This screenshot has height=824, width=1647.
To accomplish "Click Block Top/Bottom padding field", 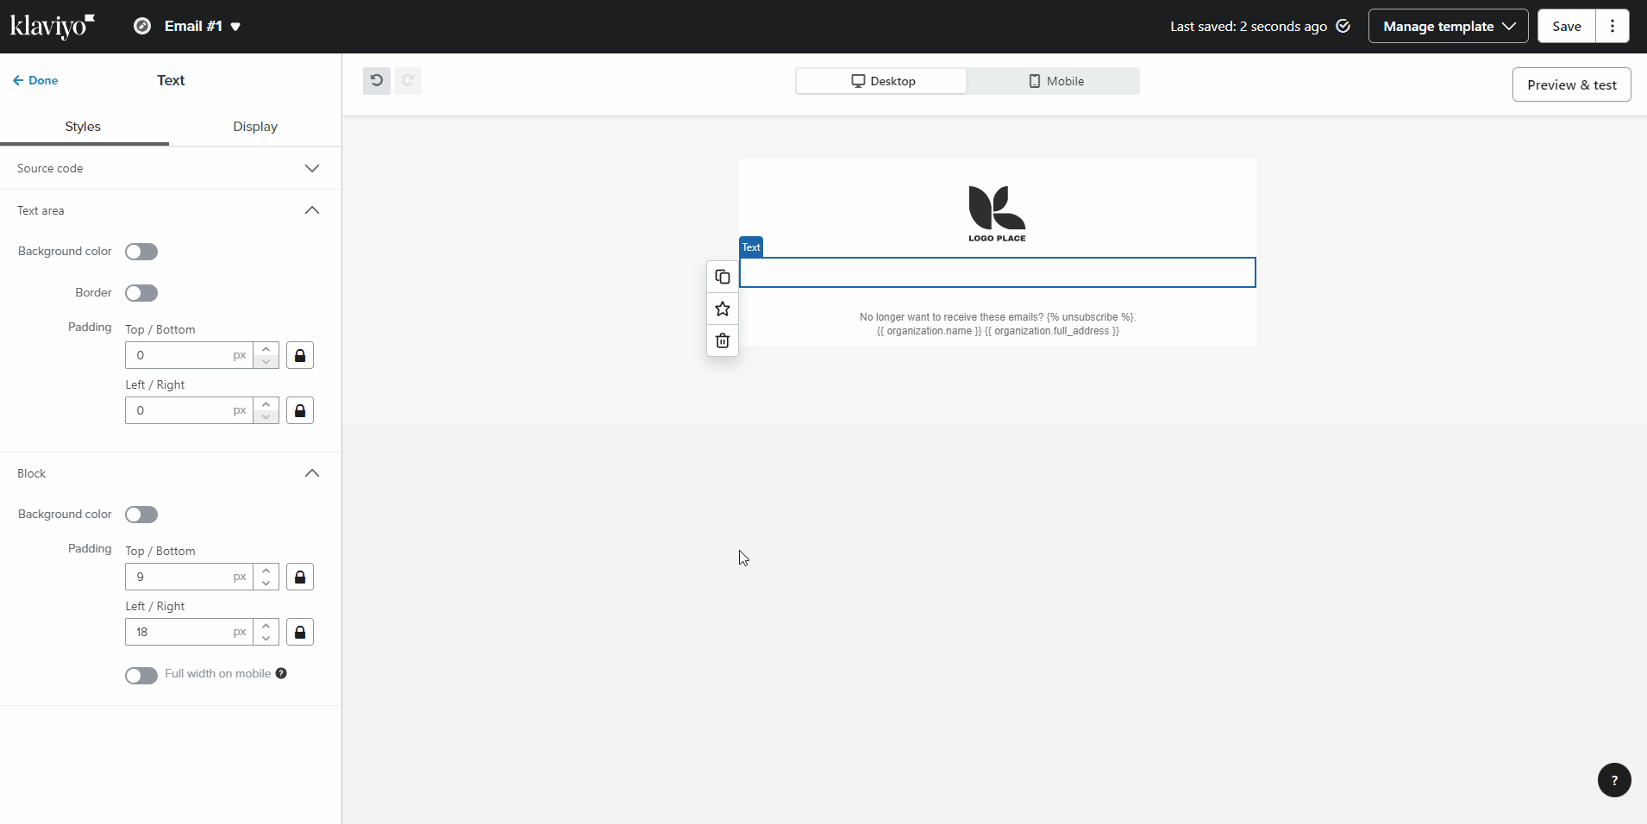I will [189, 577].
